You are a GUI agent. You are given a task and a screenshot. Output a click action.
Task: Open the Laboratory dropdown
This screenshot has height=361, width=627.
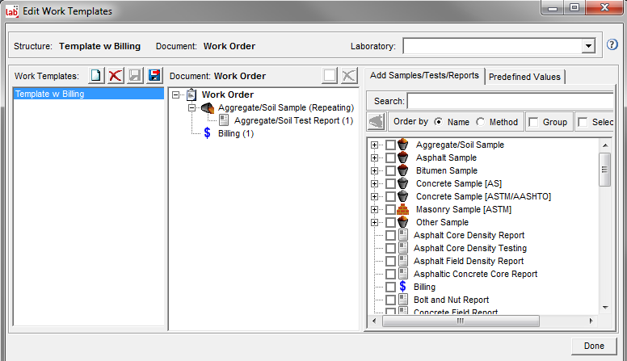coord(588,46)
